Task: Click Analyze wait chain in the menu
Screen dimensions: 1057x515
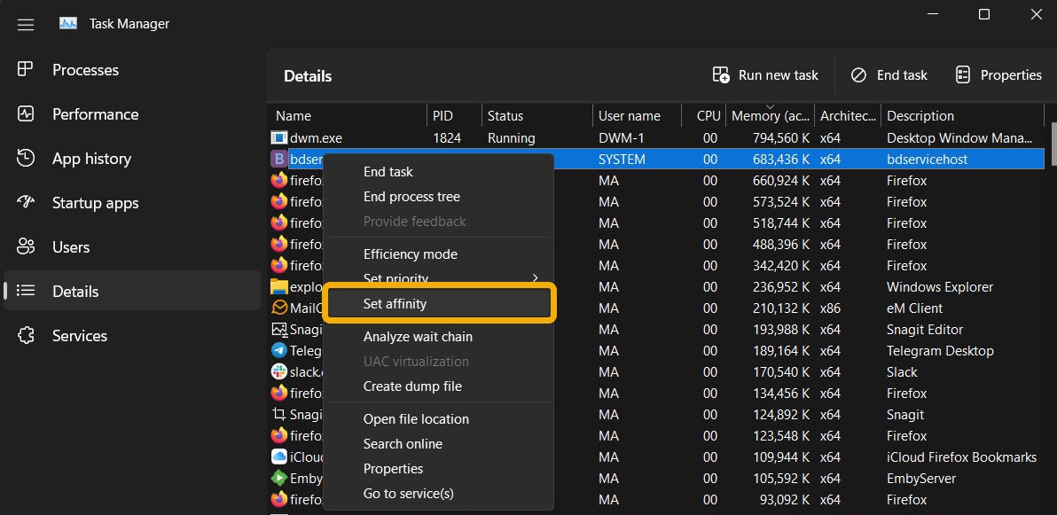Action: click(418, 336)
